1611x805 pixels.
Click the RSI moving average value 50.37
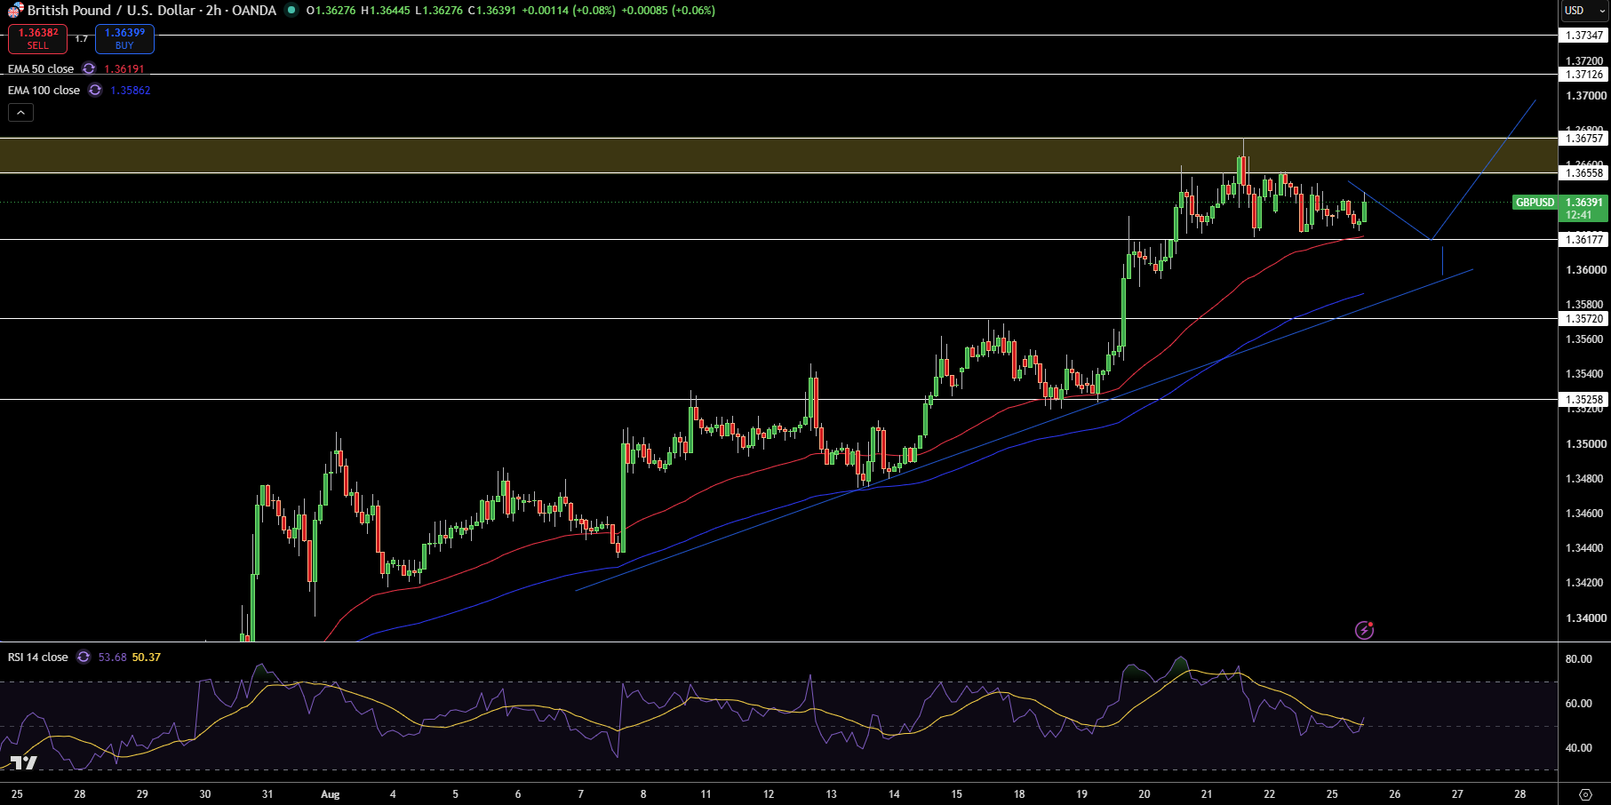(x=147, y=657)
